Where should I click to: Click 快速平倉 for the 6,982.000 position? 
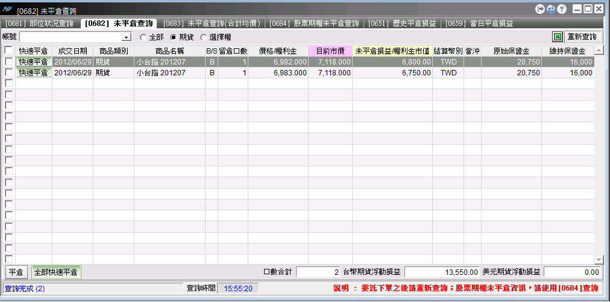tap(34, 61)
